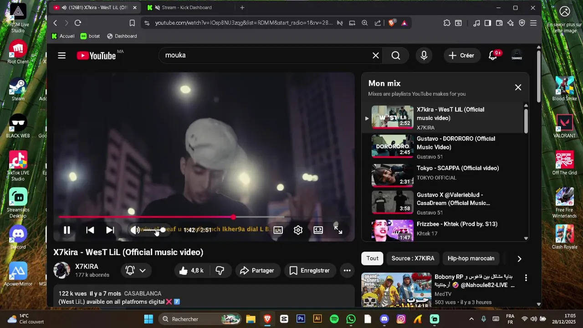Click the browser address bar URL
583x328 pixels.
(x=244, y=23)
